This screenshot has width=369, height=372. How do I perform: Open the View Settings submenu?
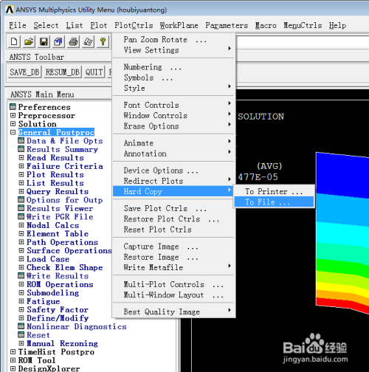coord(173,50)
